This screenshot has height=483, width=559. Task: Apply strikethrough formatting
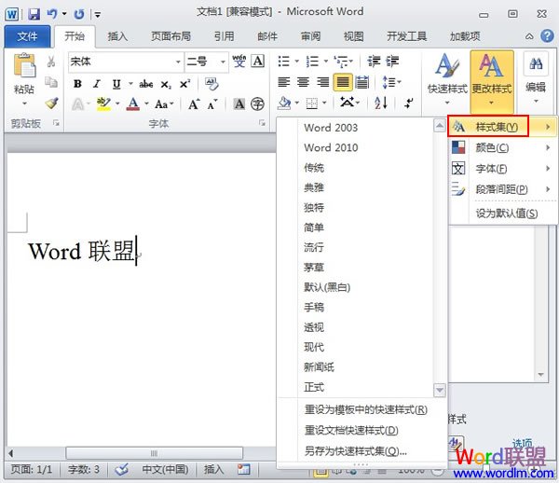[146, 84]
